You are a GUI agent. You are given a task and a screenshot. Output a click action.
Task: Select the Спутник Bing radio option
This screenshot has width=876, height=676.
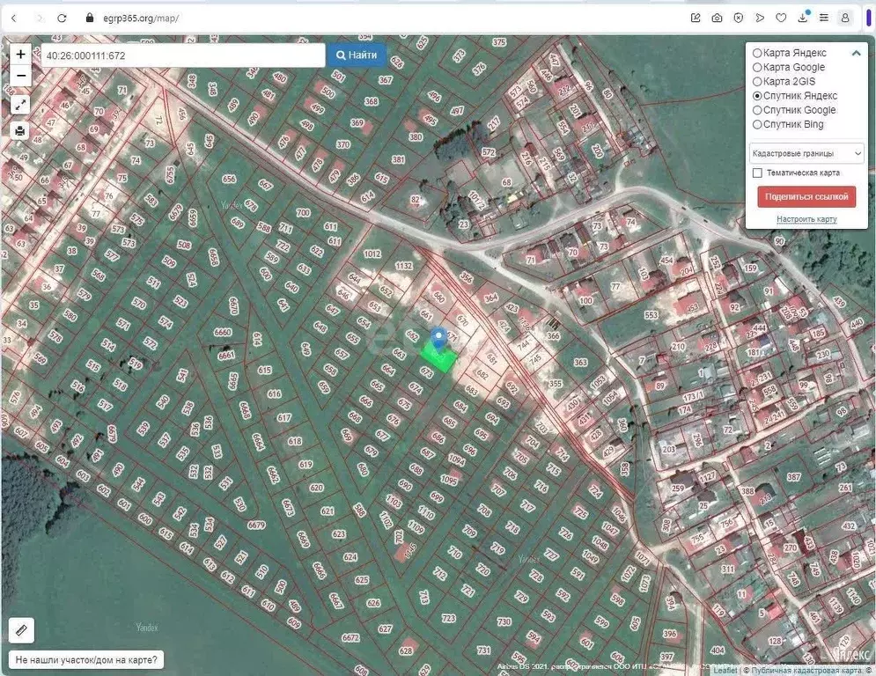(757, 124)
